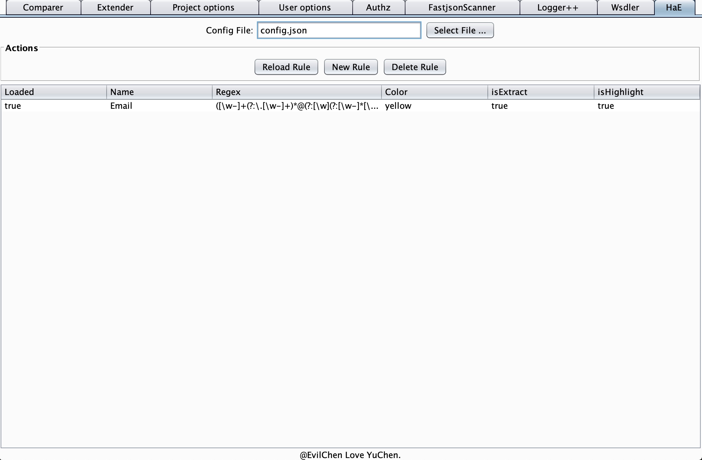Select the Wsdler tab
The width and height of the screenshot is (702, 460).
point(625,7)
